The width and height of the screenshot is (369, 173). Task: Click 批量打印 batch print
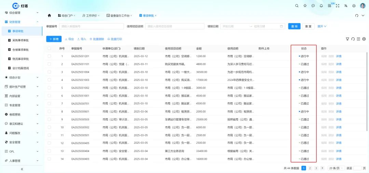(x=115, y=39)
